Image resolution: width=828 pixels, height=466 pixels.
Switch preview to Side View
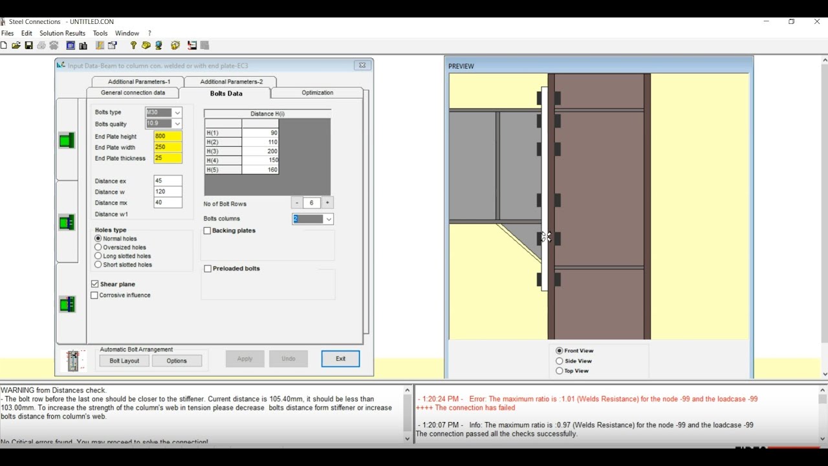click(560, 361)
